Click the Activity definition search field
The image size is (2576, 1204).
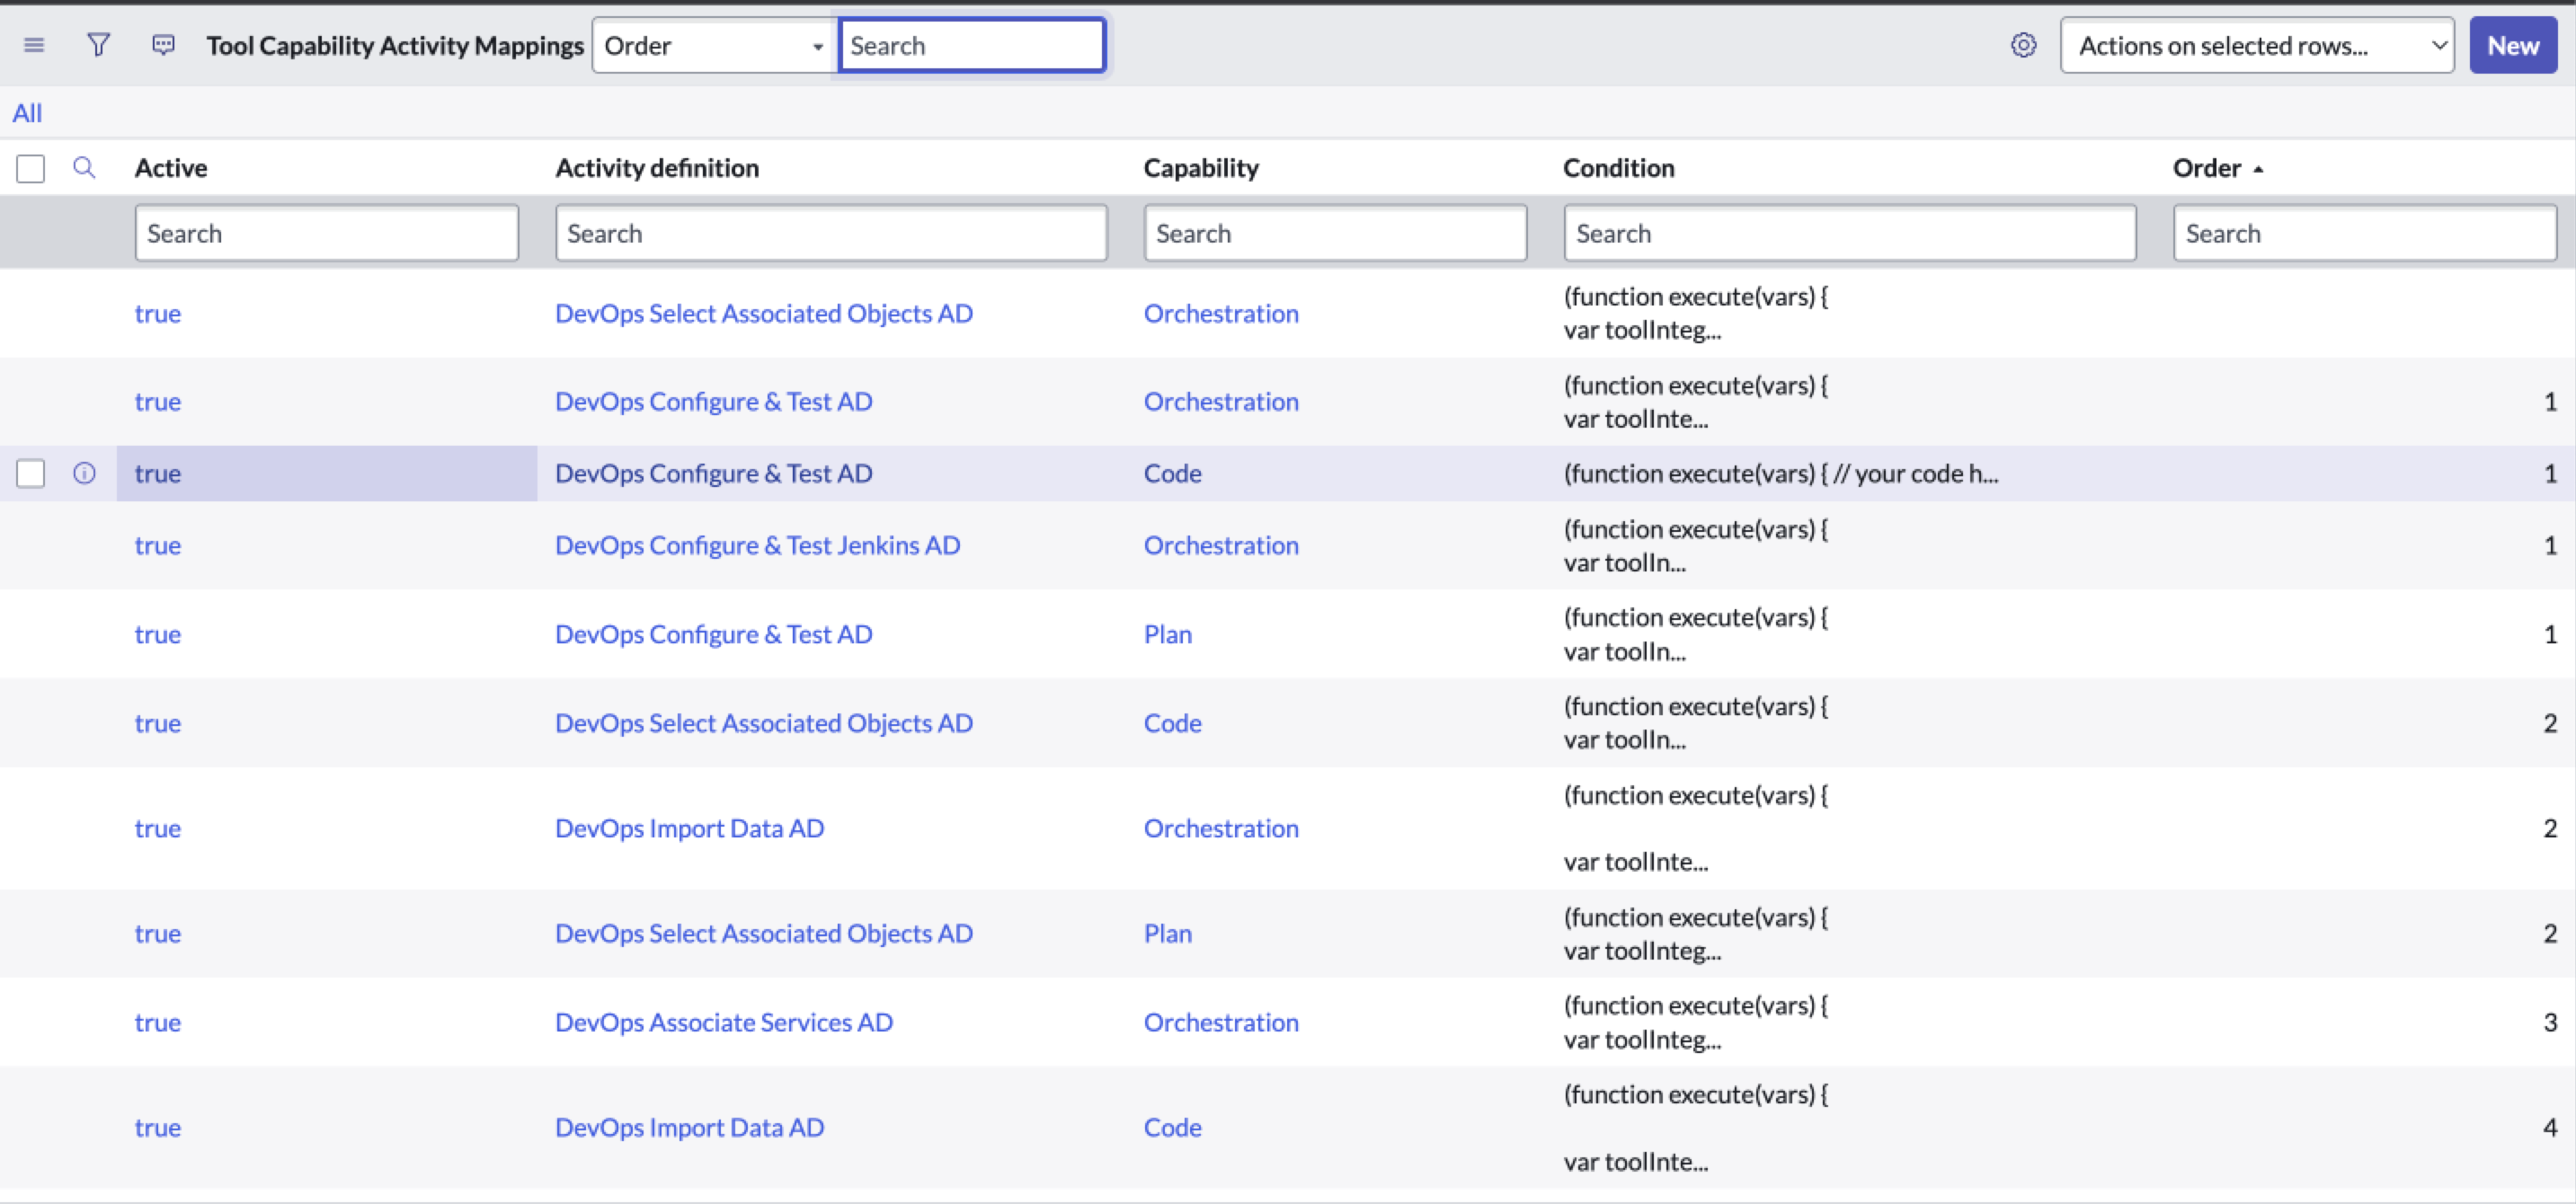tap(831, 233)
